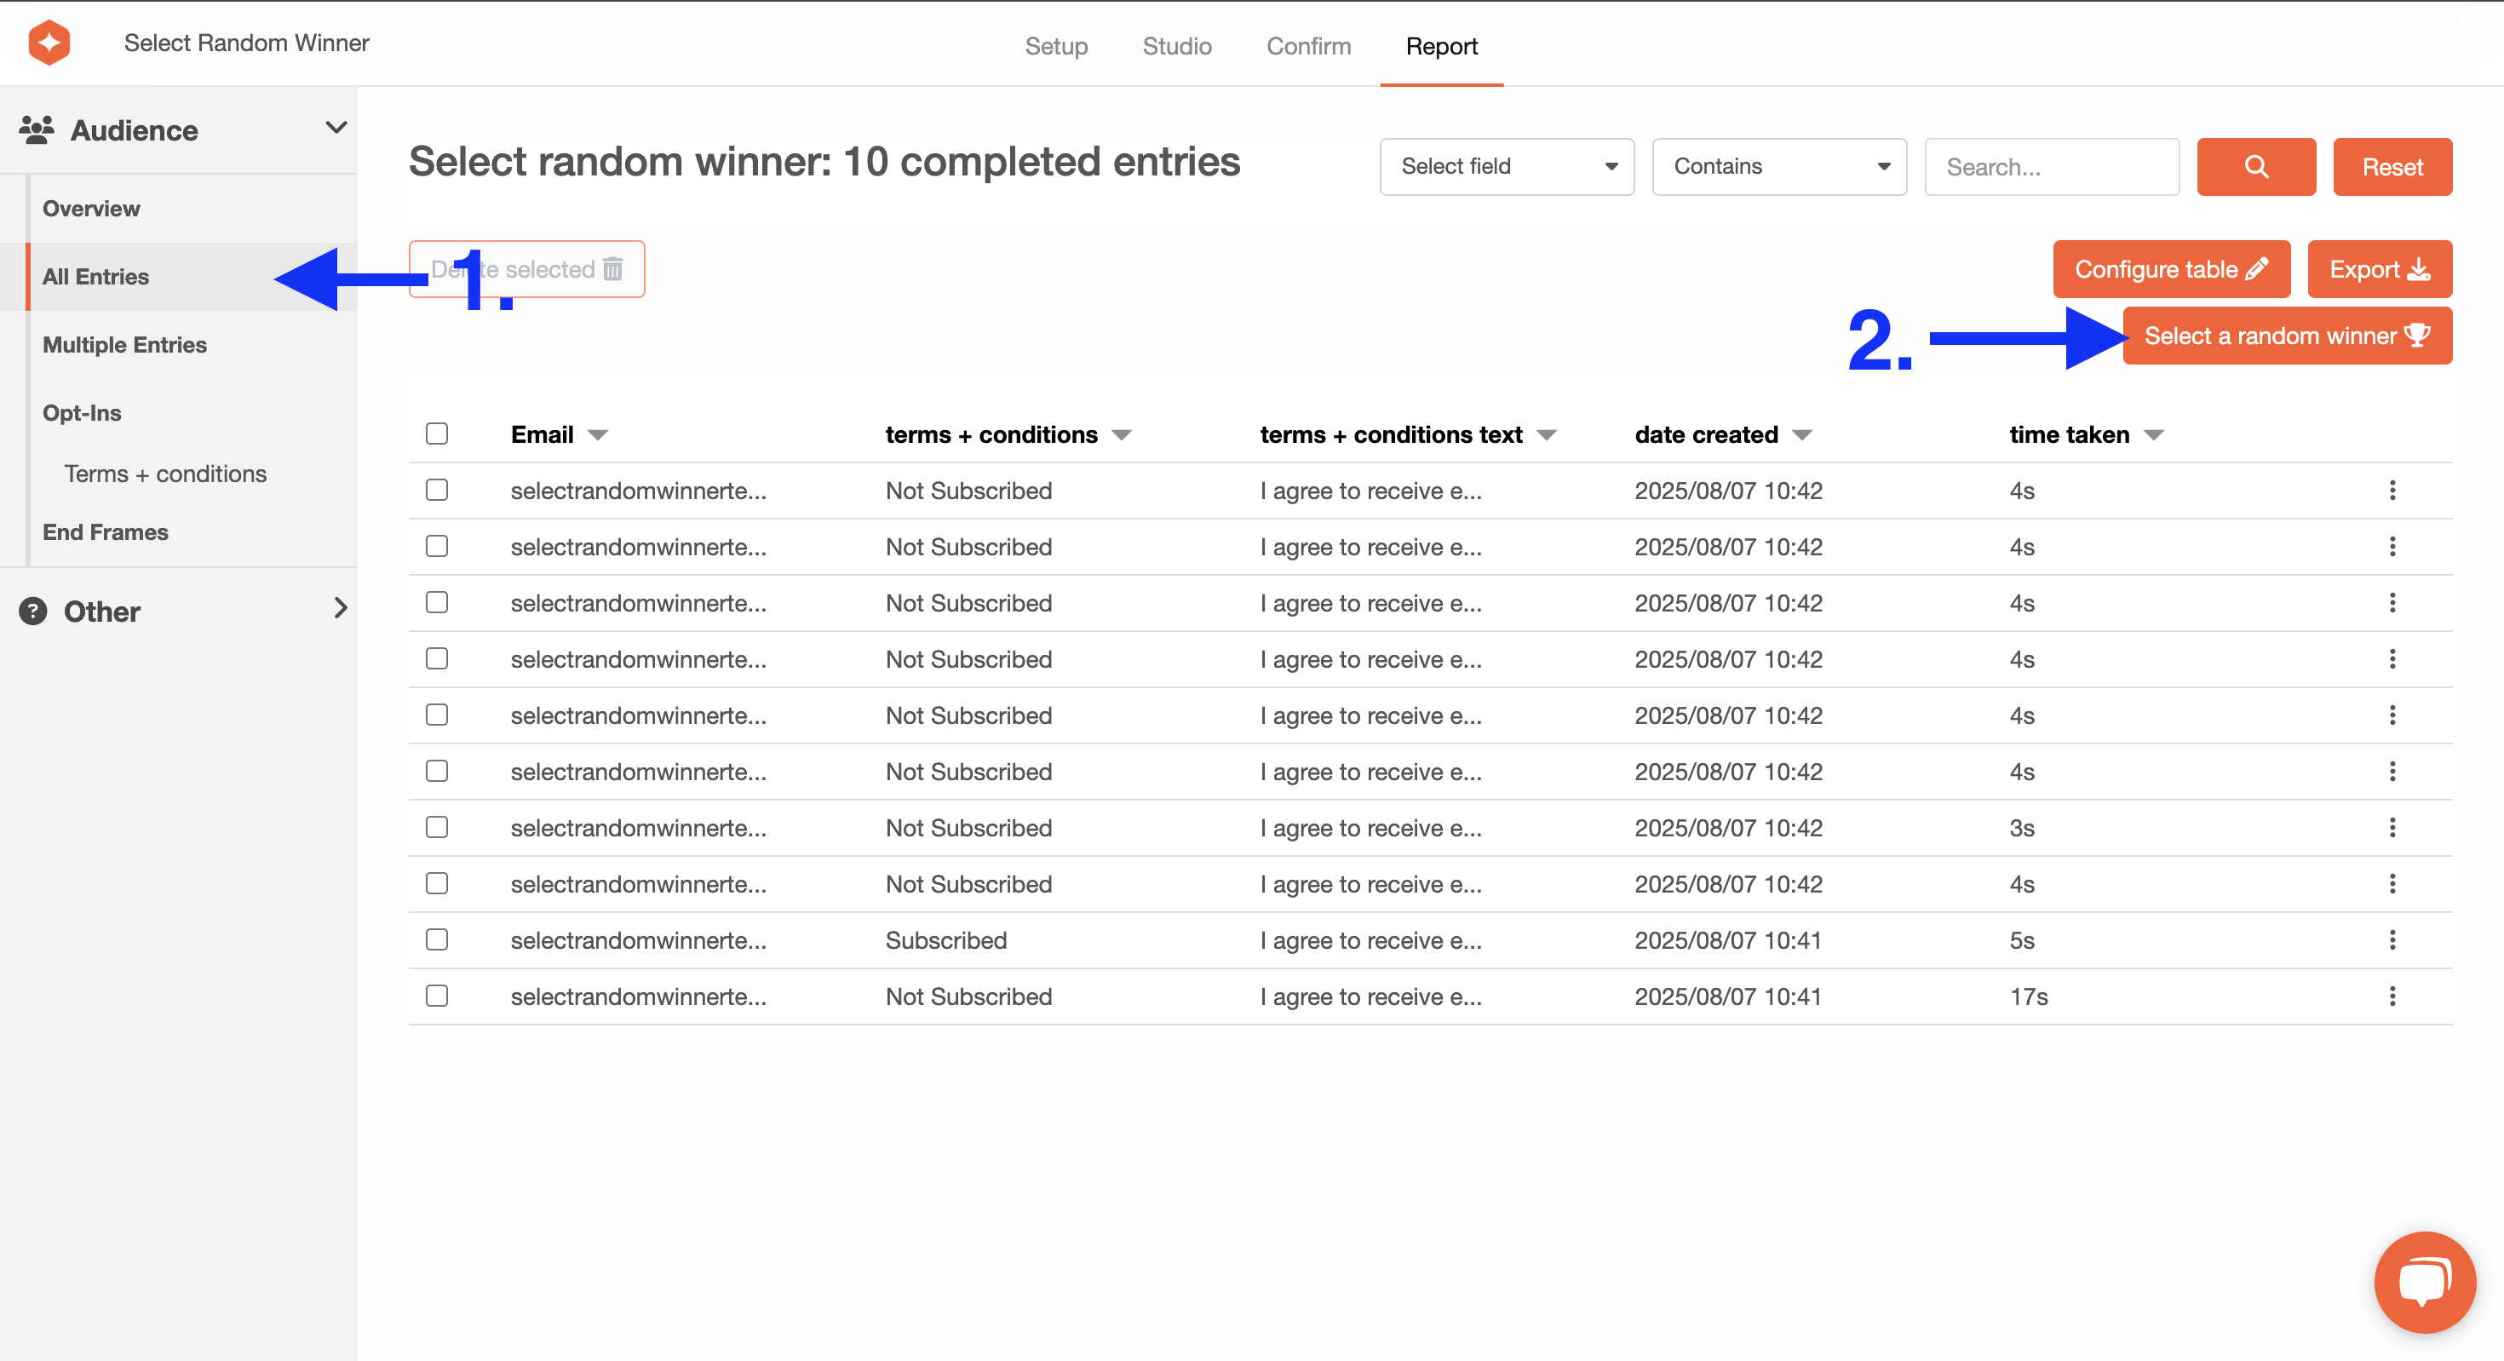Click the magnifier search button
The width and height of the screenshot is (2504, 1361).
coord(2255,166)
